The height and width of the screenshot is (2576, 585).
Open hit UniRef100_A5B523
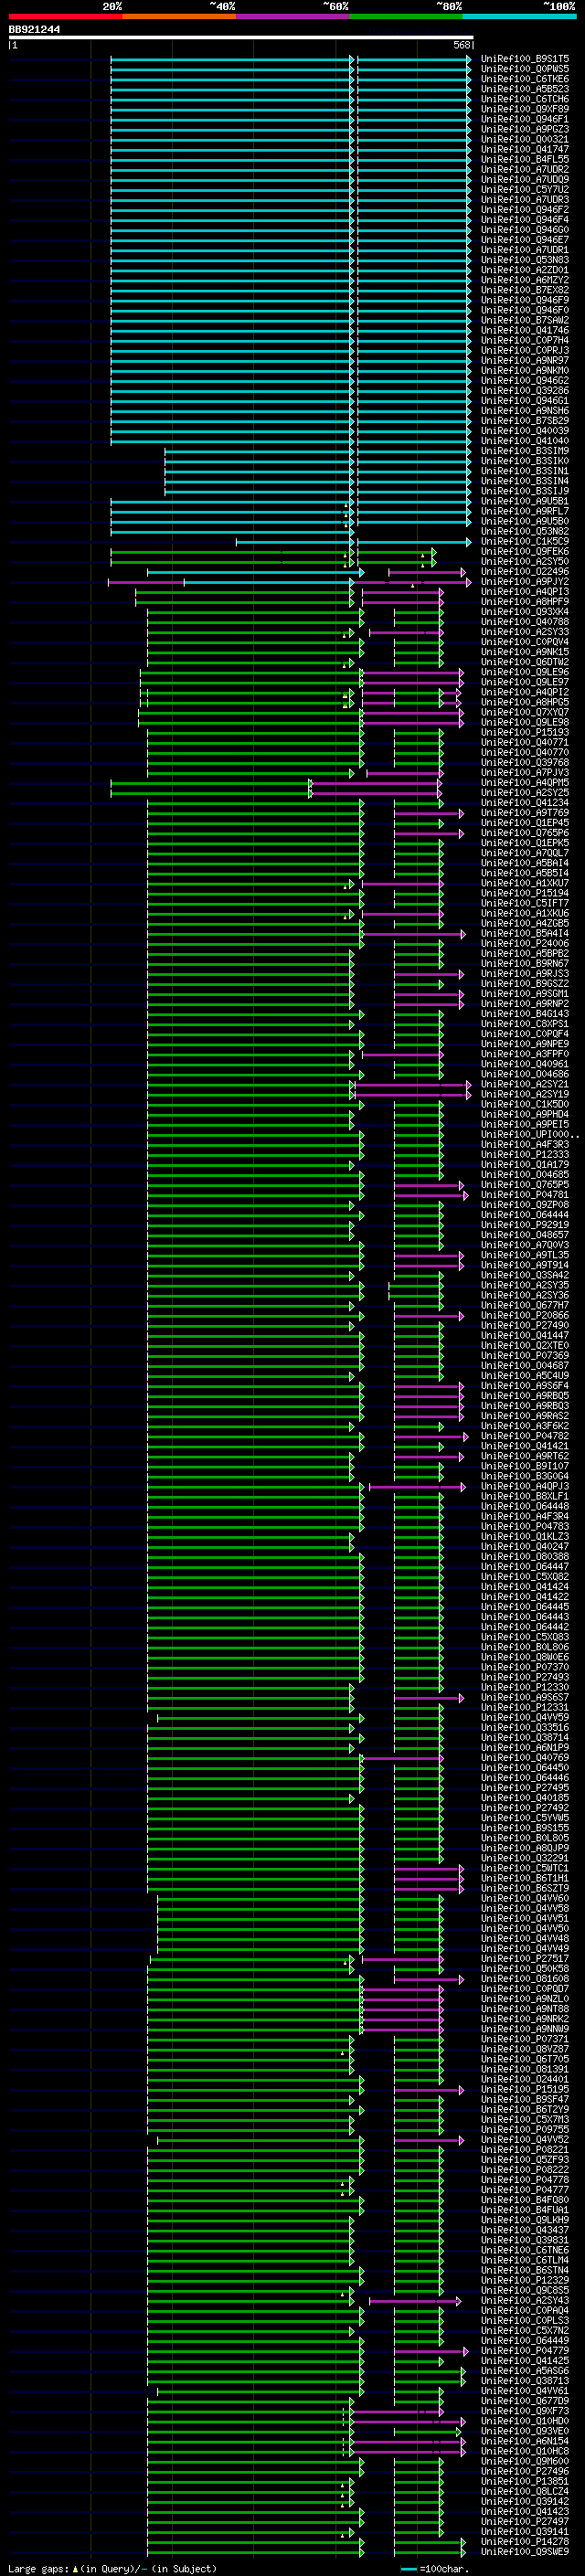point(525,89)
